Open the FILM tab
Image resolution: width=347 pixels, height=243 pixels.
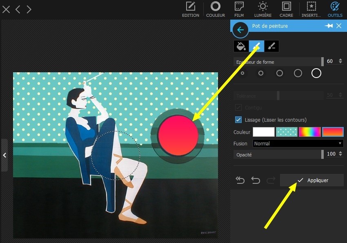coord(239,9)
